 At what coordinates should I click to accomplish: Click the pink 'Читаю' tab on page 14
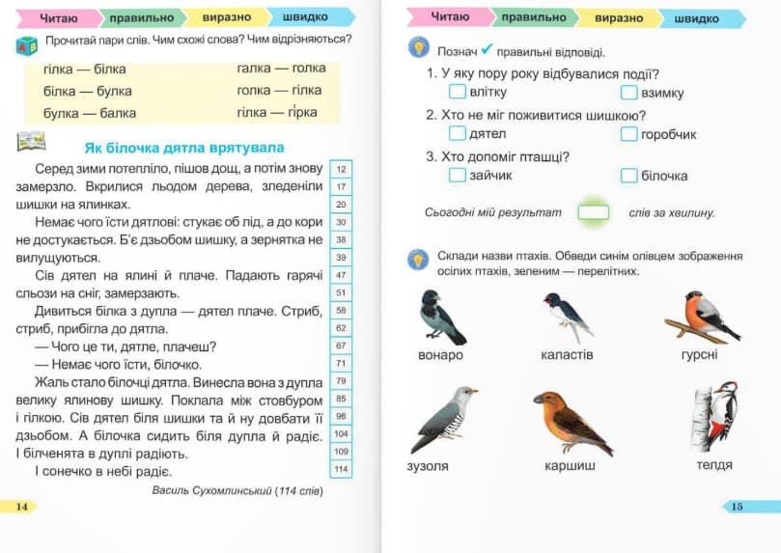tap(59, 18)
